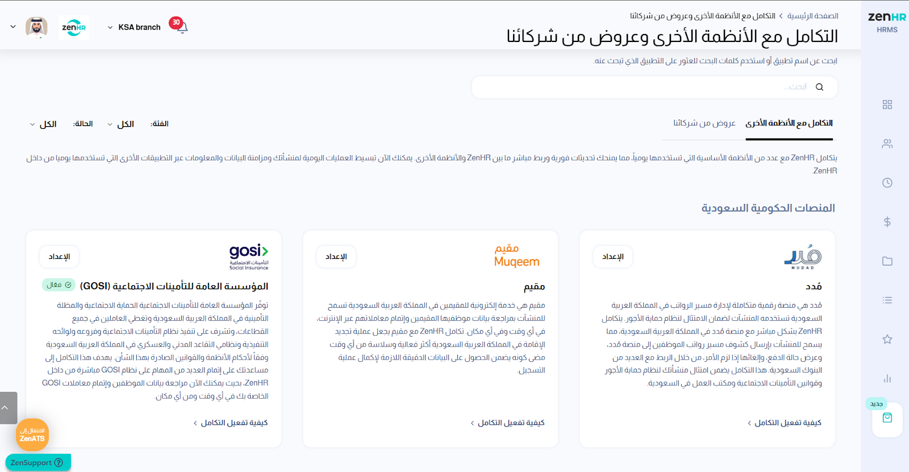The height and width of the screenshot is (472, 909).
Task: Click the search magnifier icon
Action: 819,87
